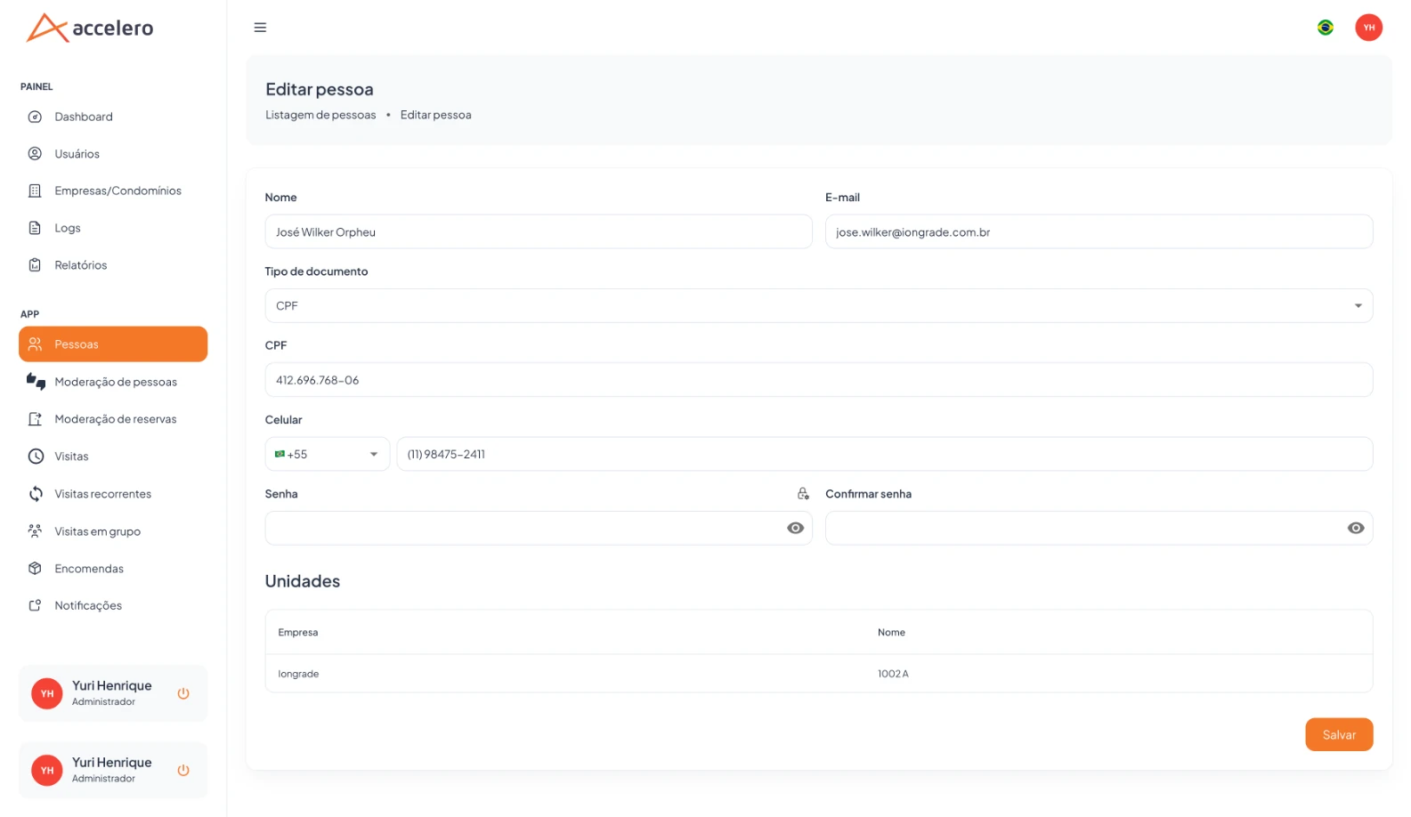Show the Confirmar senha field password

[x=1356, y=529]
